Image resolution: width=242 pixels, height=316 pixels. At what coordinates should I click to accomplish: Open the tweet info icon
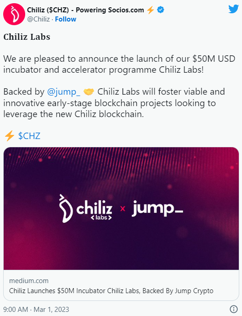233,309
